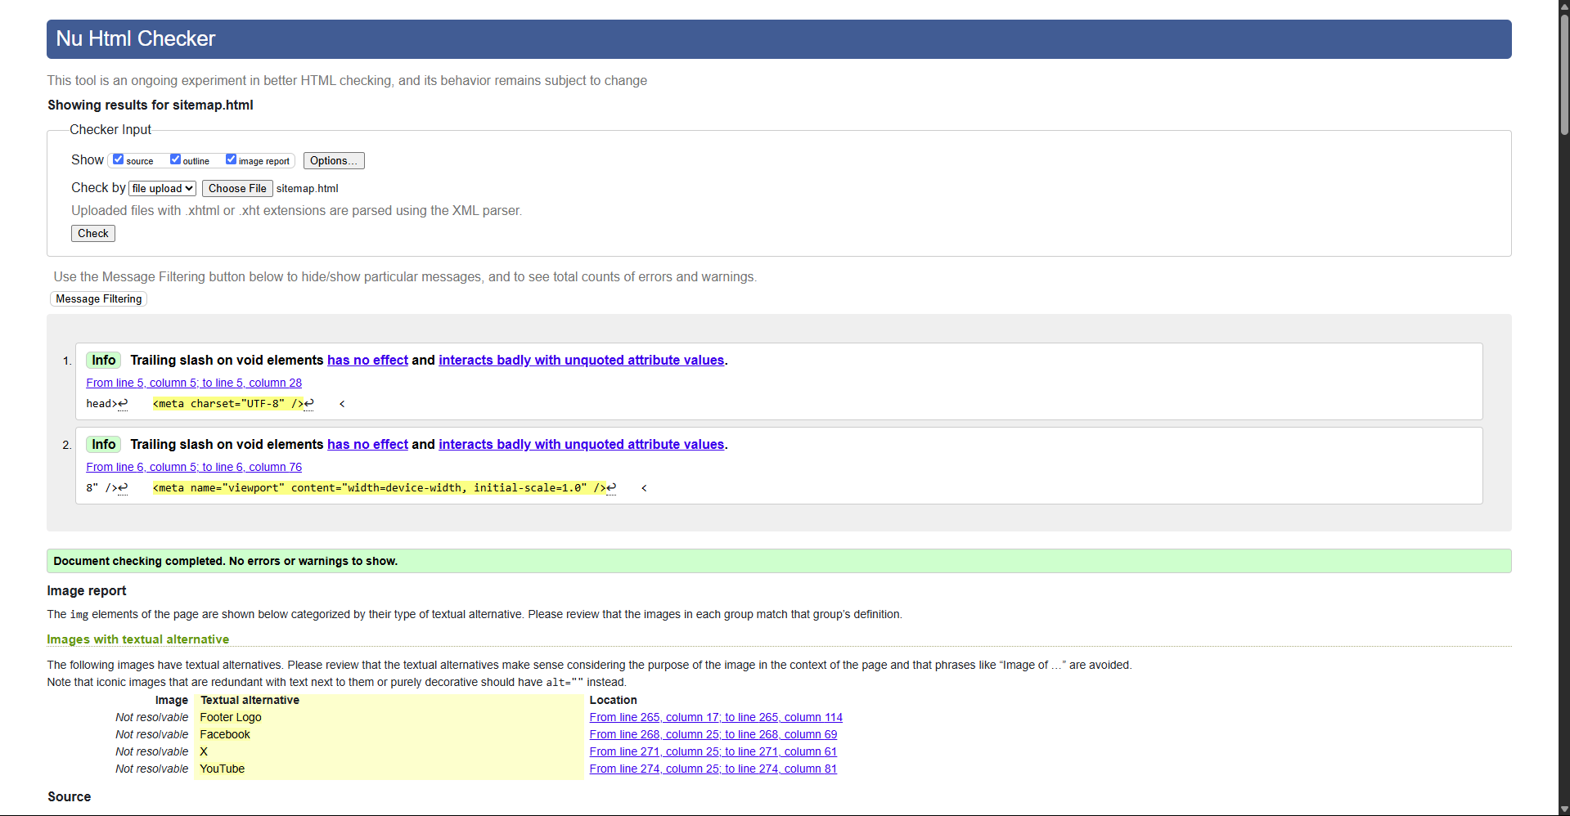
Task: Click the 'Document checking completed' status message
Action: coord(779,561)
